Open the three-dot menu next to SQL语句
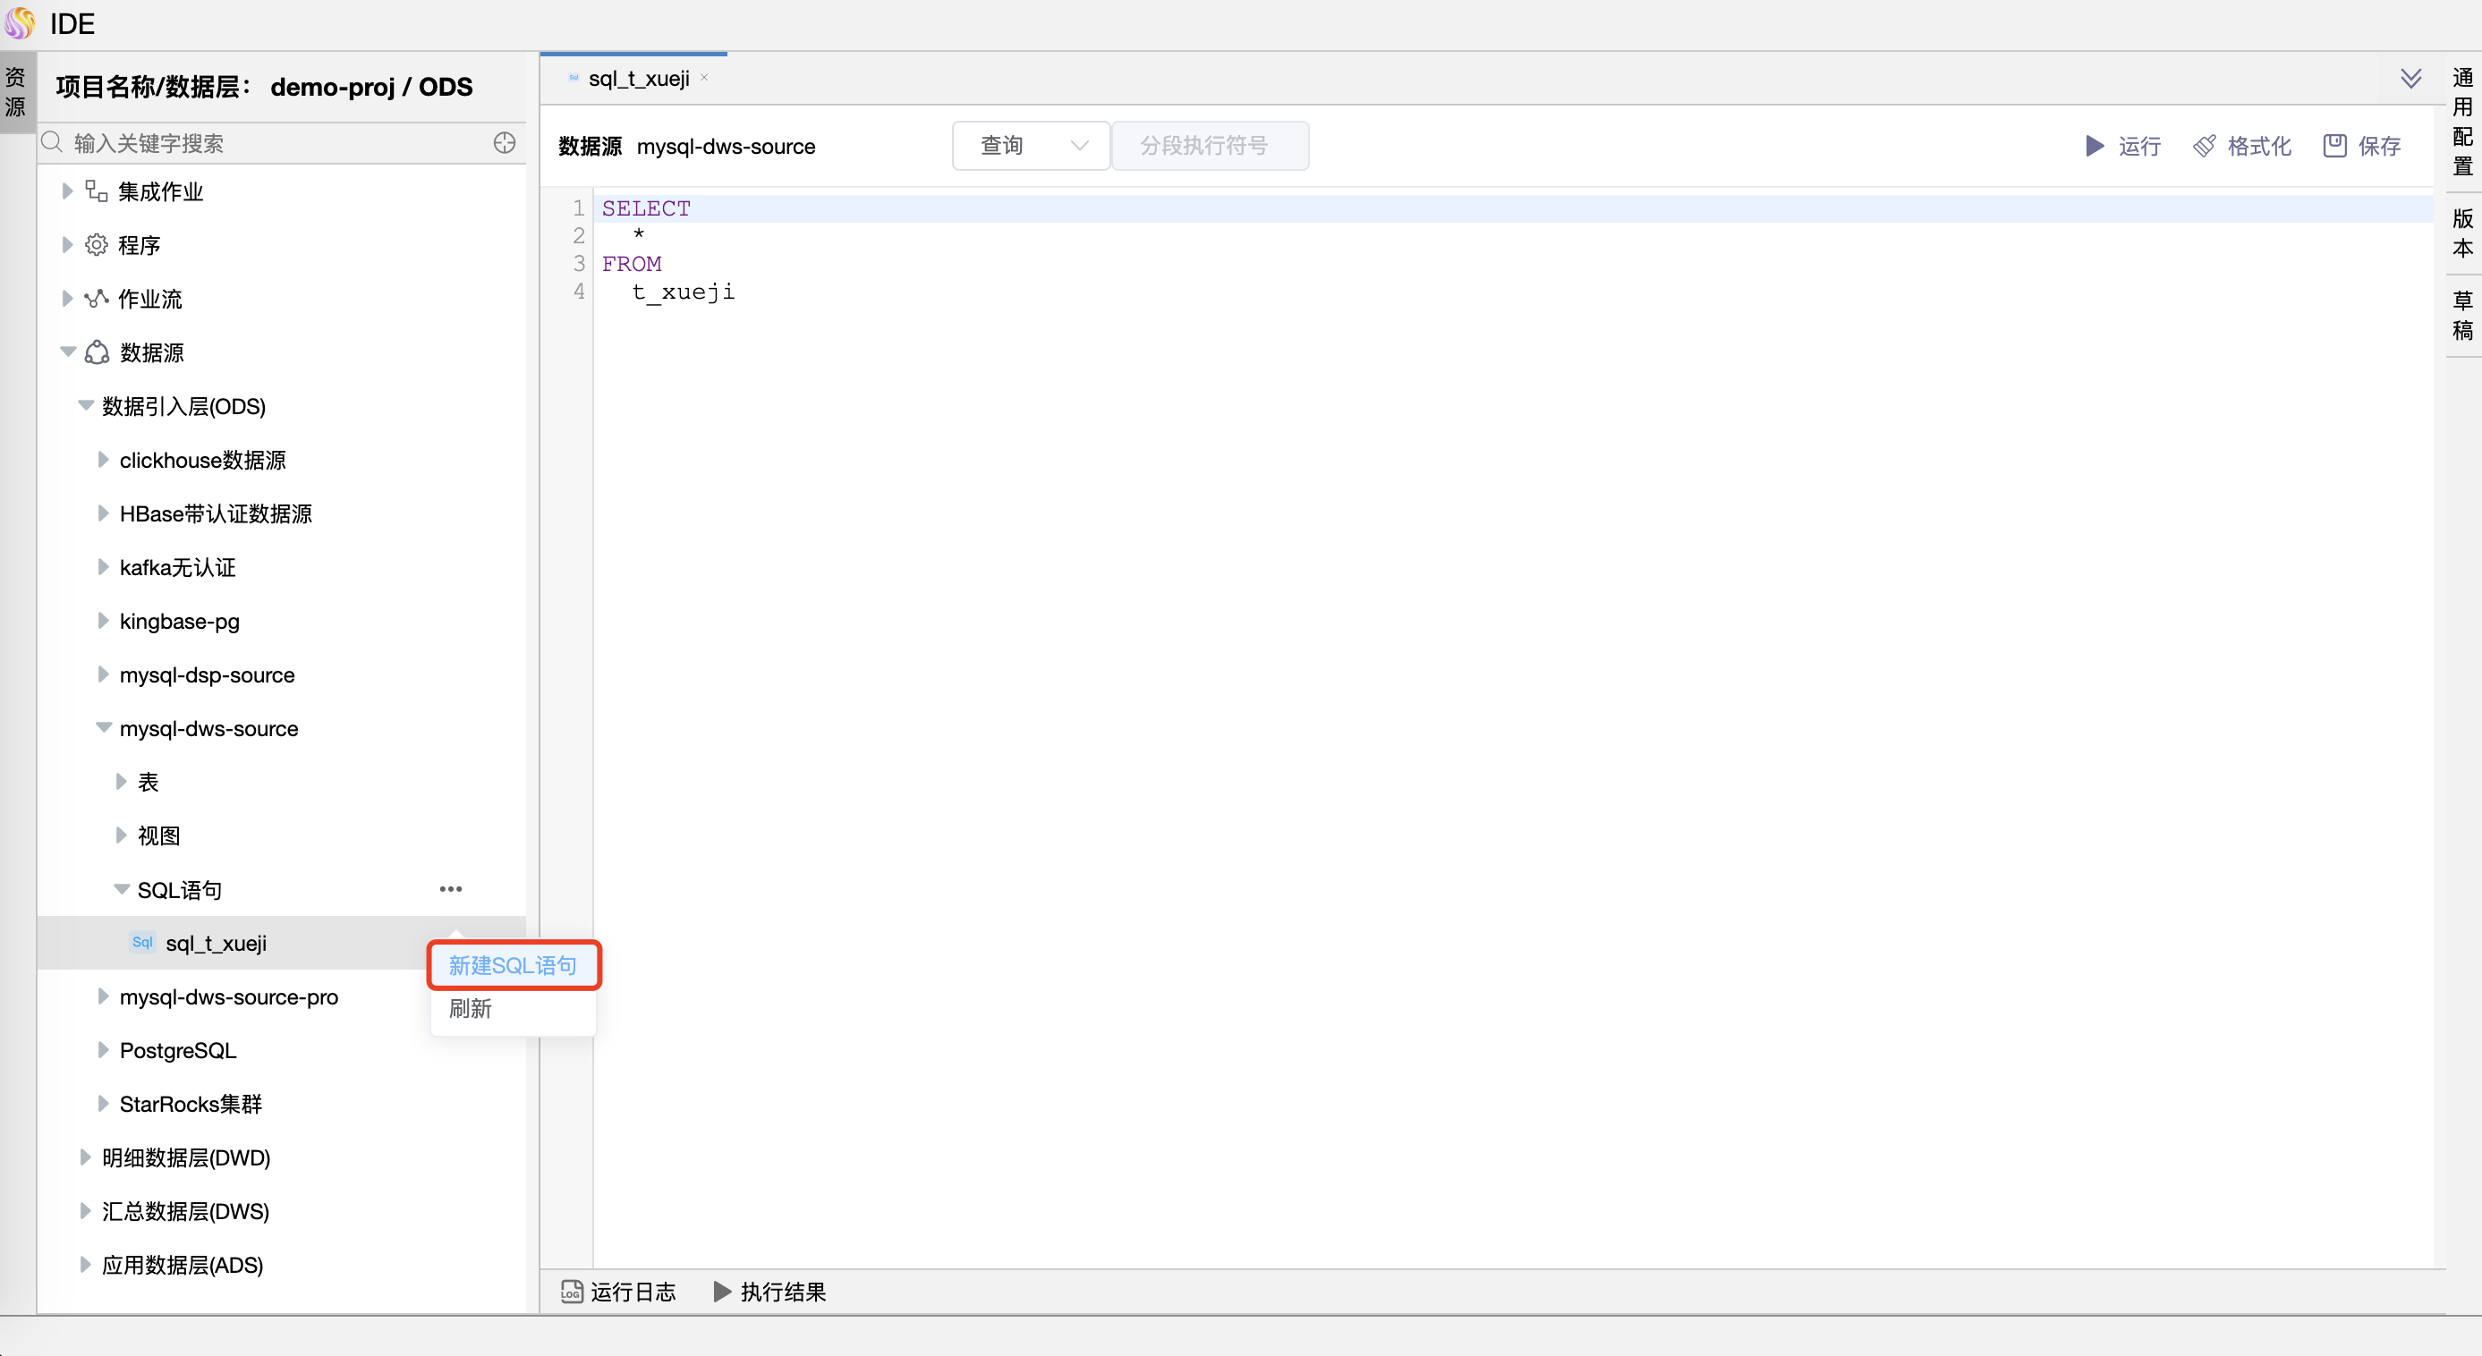2482x1356 pixels. [x=451, y=888]
